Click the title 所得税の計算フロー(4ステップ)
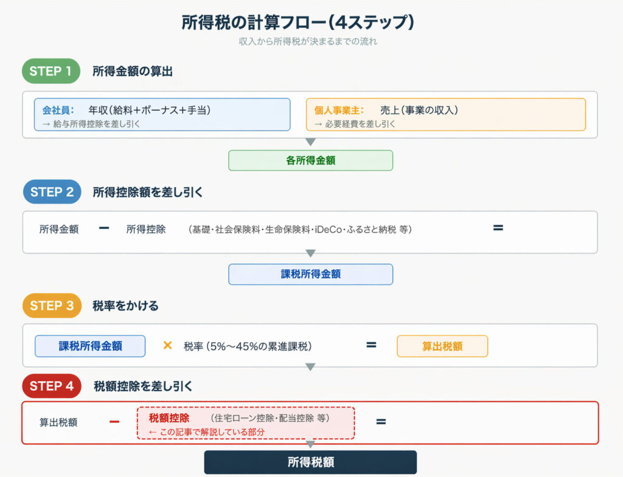The height and width of the screenshot is (477, 623). [x=298, y=22]
